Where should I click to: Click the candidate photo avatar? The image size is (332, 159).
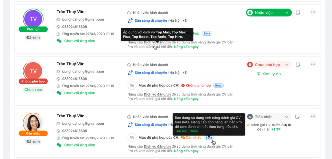click(33, 123)
